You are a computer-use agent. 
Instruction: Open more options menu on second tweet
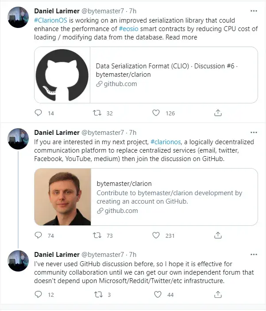[253, 132]
